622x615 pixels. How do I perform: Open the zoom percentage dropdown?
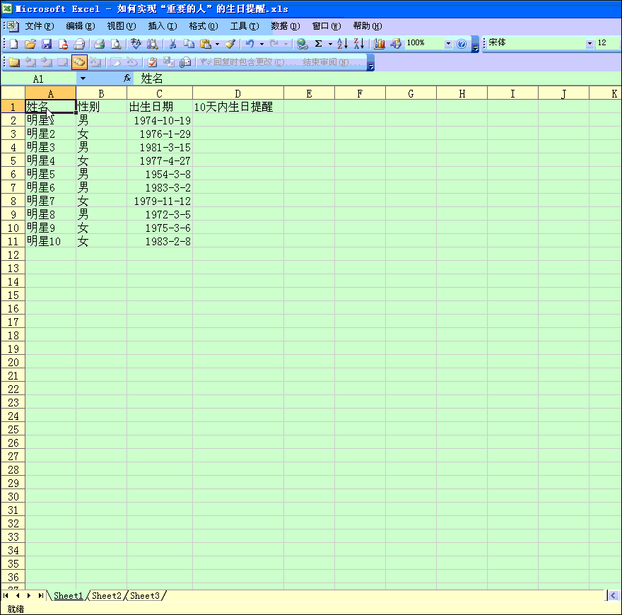click(448, 44)
